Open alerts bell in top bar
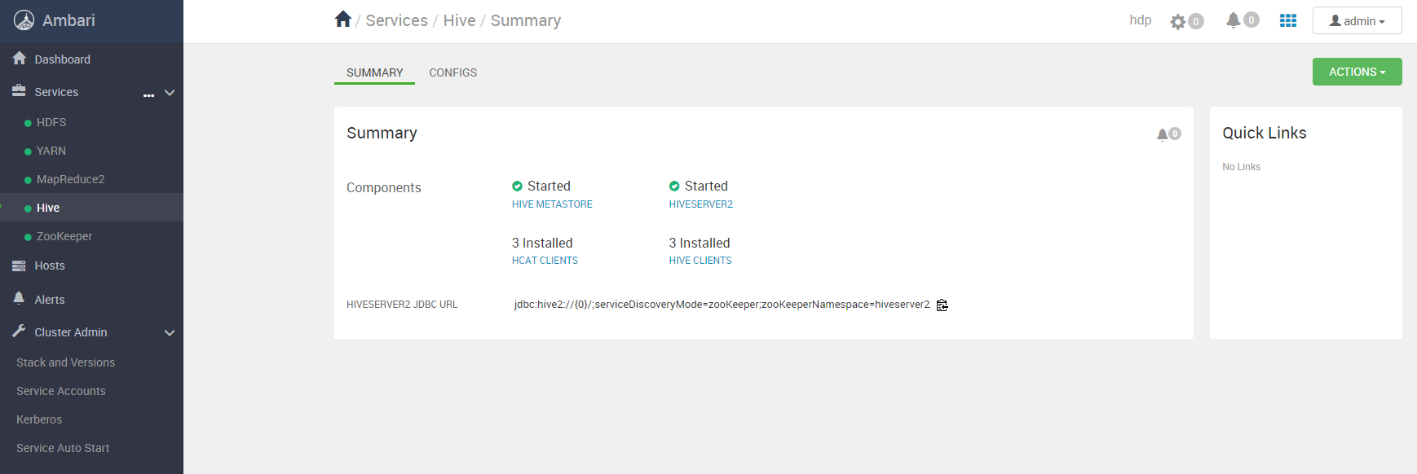Viewport: 1417px width, 474px height. pos(1234,20)
